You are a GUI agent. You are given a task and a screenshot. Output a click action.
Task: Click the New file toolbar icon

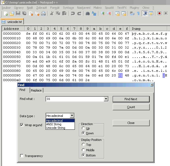(x=5, y=13)
